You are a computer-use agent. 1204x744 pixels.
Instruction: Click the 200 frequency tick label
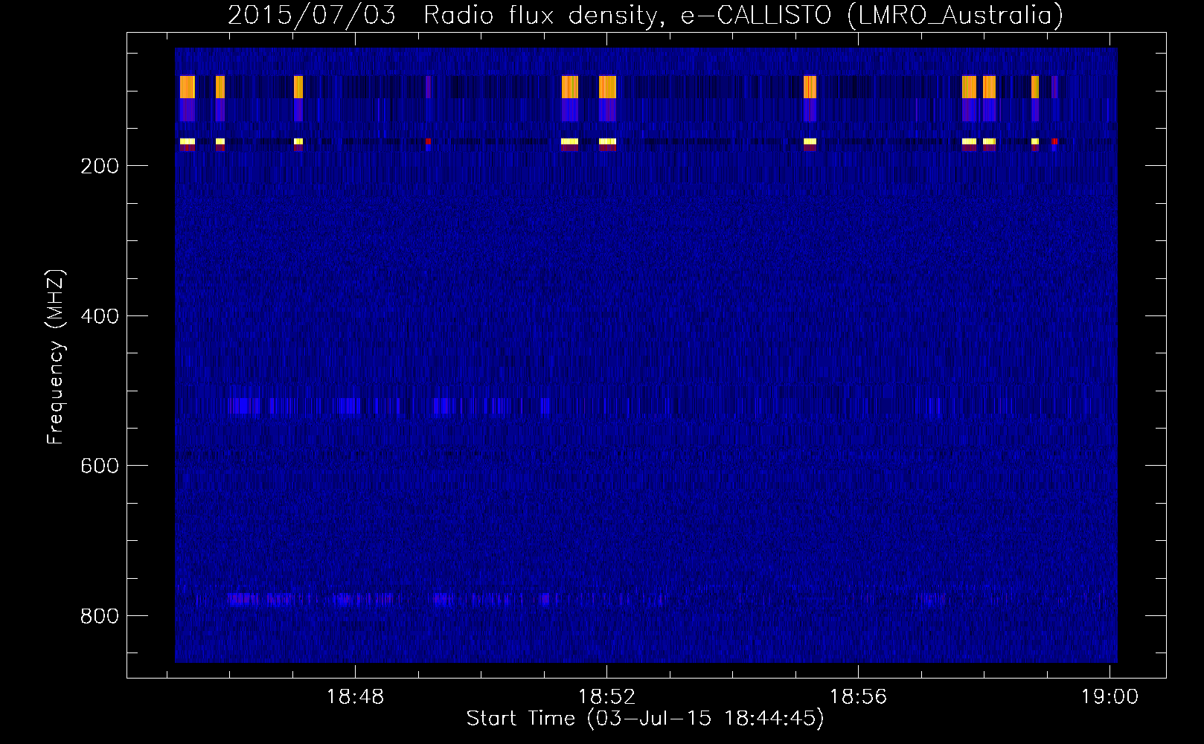[x=100, y=166]
